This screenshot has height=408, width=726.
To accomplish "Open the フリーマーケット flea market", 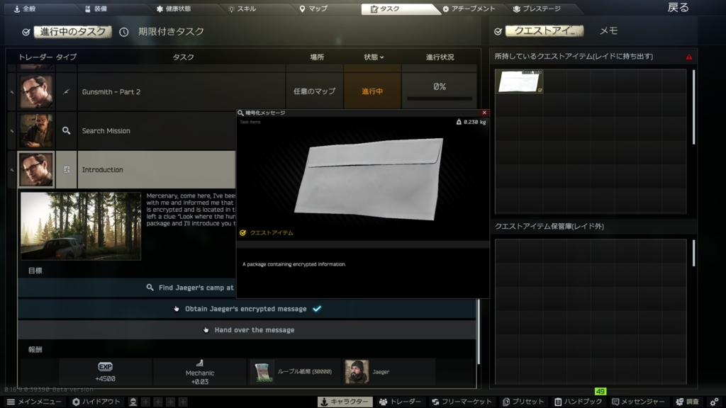I will [x=462, y=402].
